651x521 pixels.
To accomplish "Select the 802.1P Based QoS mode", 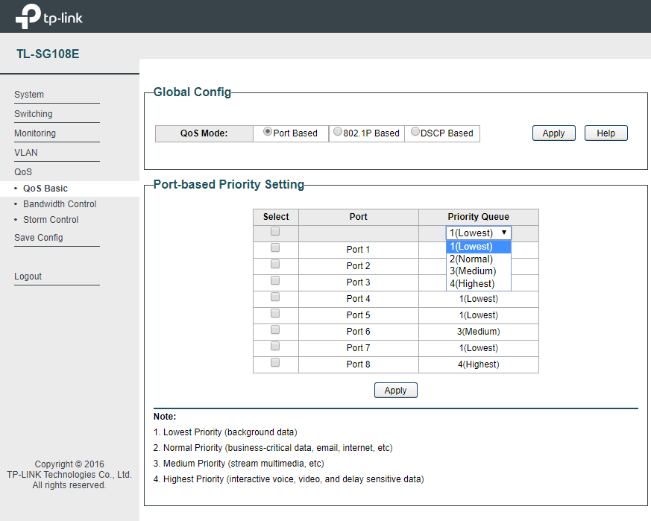I will click(338, 132).
